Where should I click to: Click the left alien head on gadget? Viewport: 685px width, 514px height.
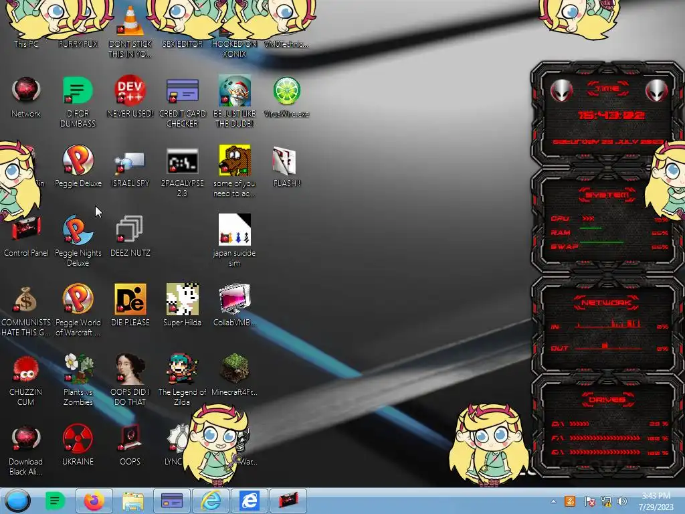tap(561, 90)
